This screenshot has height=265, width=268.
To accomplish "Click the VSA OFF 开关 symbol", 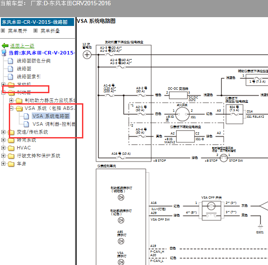I will coord(212,211).
